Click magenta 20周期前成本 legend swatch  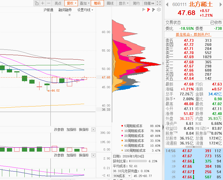pyautogui.click(x=122, y=136)
